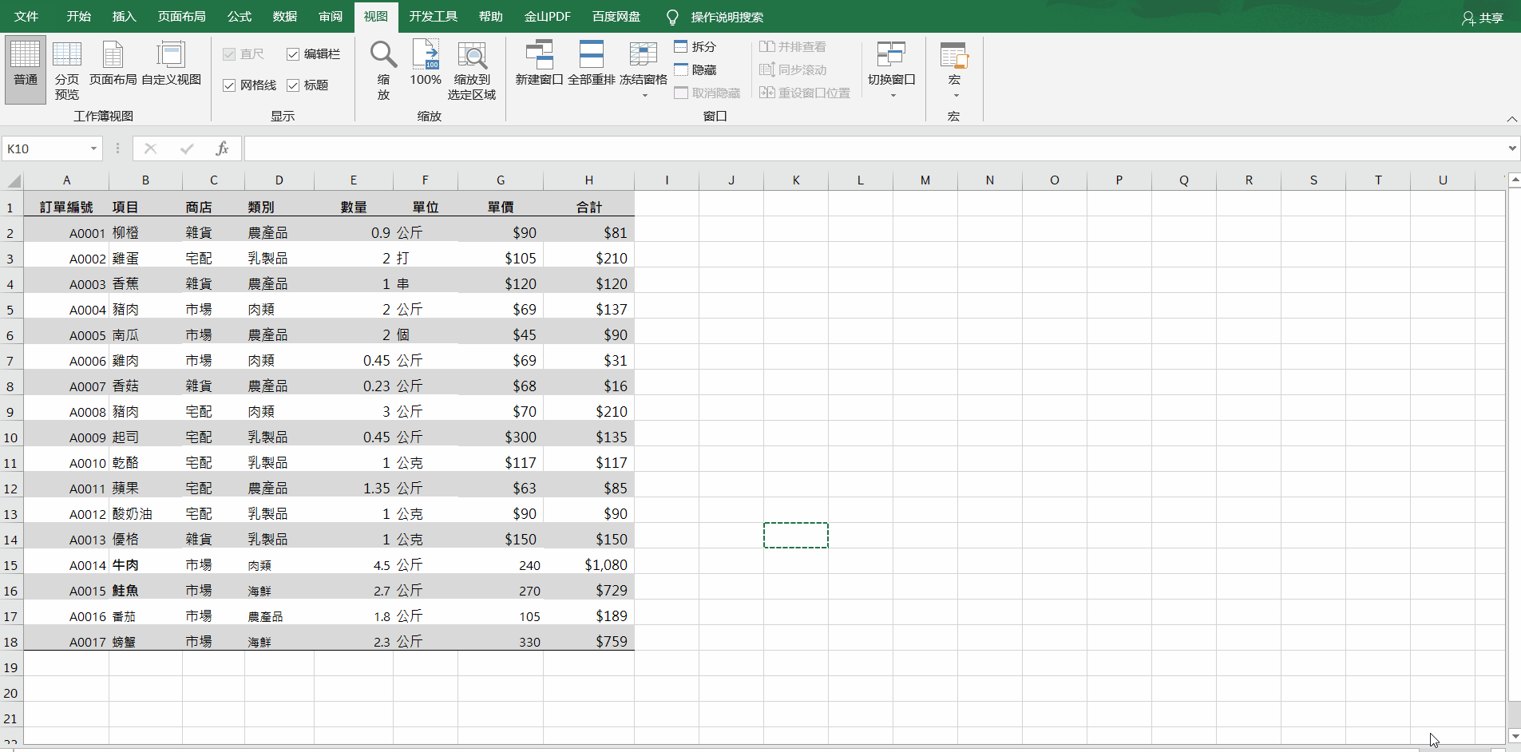
Task: Open Custom Views (自定义视图)
Action: pyautogui.click(x=171, y=64)
